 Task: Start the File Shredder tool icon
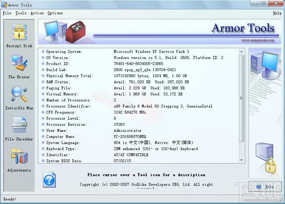pyautogui.click(x=19, y=125)
